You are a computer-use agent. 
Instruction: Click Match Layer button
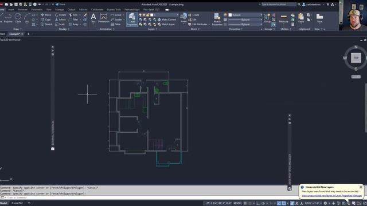pyautogui.click(x=166, y=24)
